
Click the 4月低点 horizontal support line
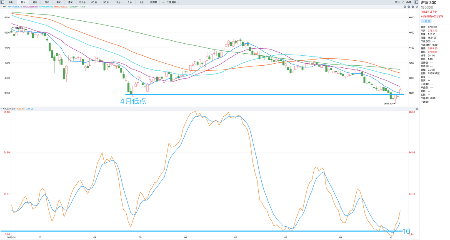pyautogui.click(x=250, y=95)
